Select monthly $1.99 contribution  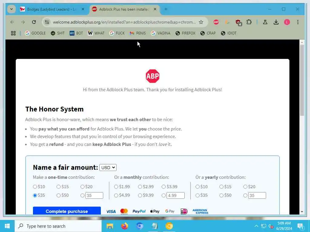pyautogui.click(x=116, y=187)
